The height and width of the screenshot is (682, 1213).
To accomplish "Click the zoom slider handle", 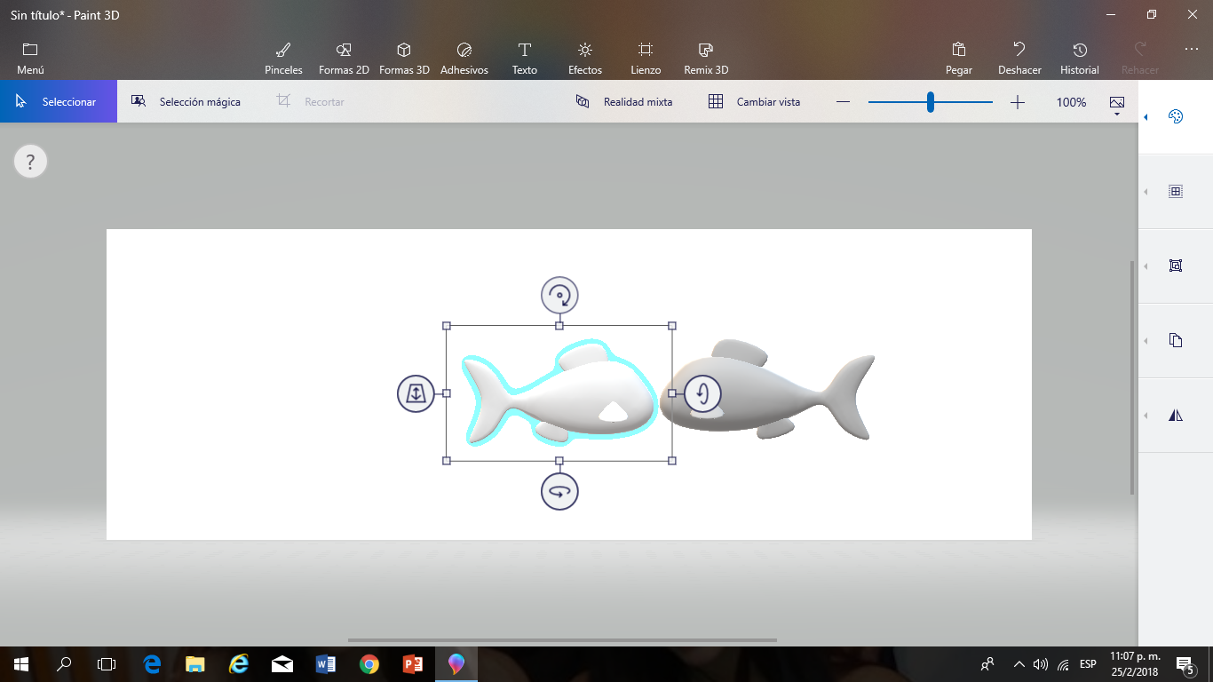I will [x=931, y=102].
